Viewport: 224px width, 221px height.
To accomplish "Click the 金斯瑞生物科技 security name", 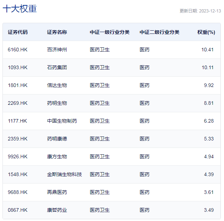I will [x=64, y=174].
